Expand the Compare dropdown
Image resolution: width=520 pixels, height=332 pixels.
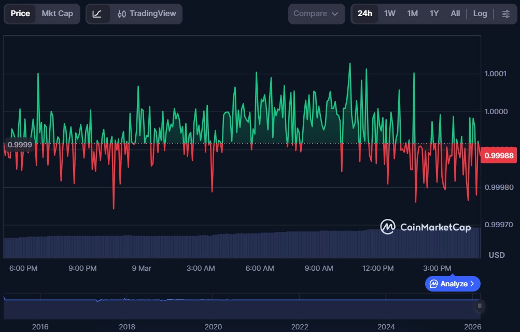(x=316, y=13)
